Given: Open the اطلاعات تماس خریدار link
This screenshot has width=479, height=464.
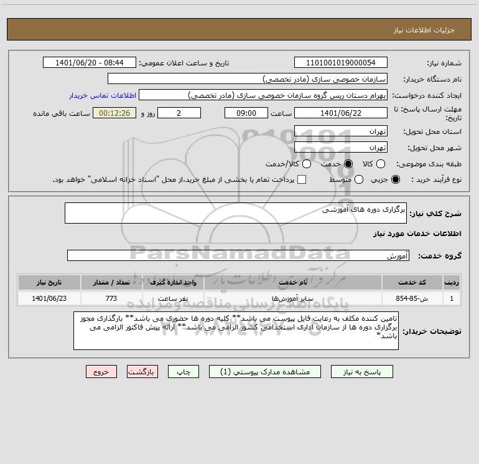Looking at the screenshot, I should pyautogui.click(x=103, y=95).
